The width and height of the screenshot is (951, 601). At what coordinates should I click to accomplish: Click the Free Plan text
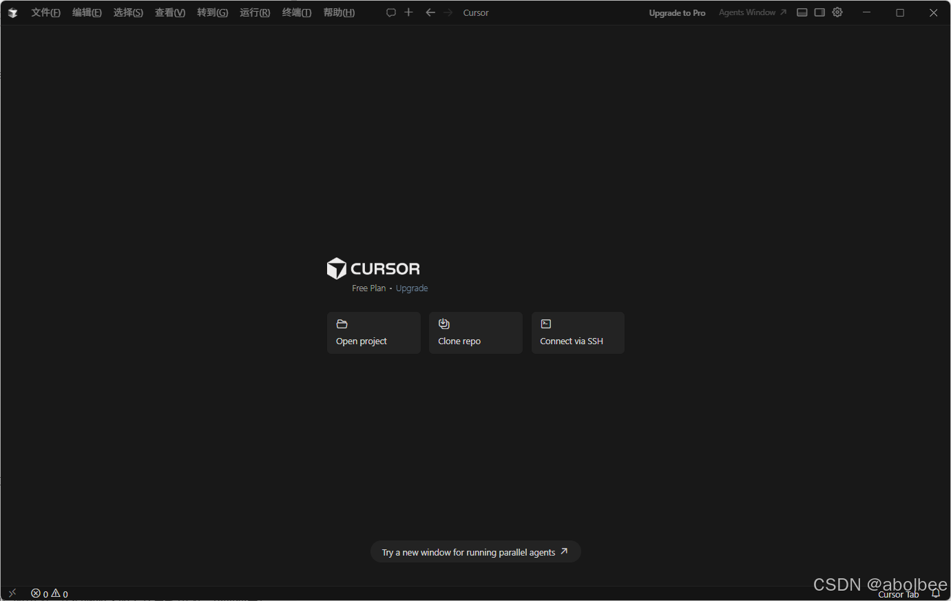click(368, 288)
